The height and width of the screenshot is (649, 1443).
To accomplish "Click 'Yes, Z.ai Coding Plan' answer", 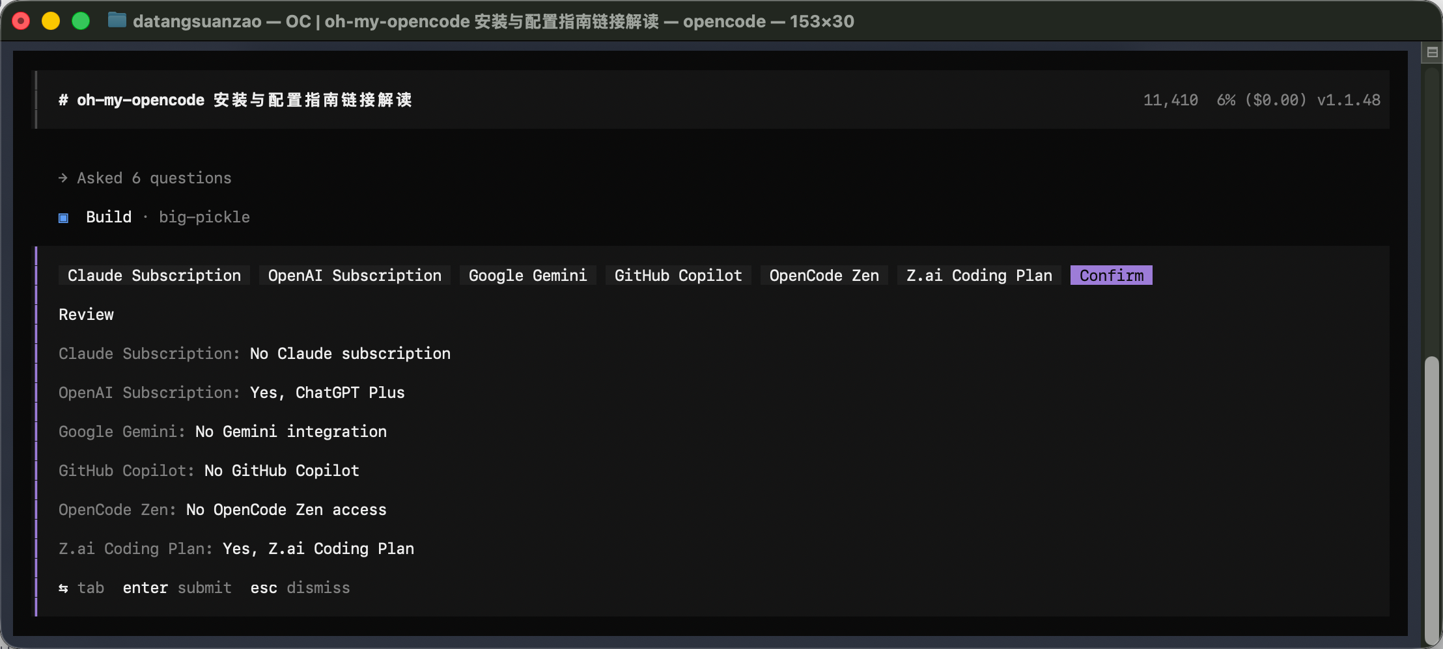I will (x=318, y=548).
